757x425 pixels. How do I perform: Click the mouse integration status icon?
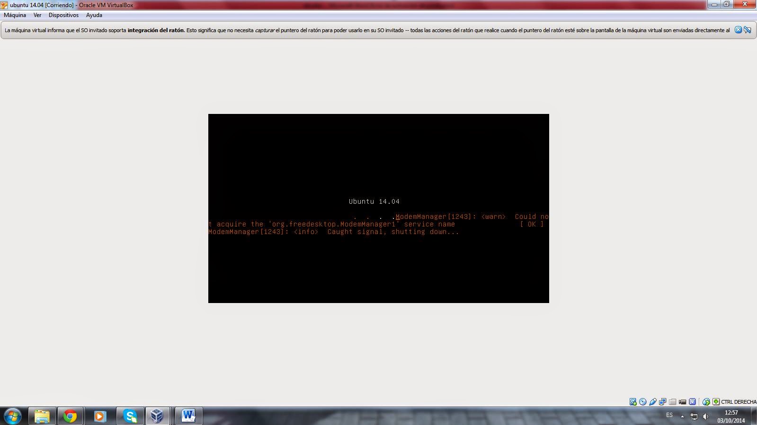[x=706, y=402]
